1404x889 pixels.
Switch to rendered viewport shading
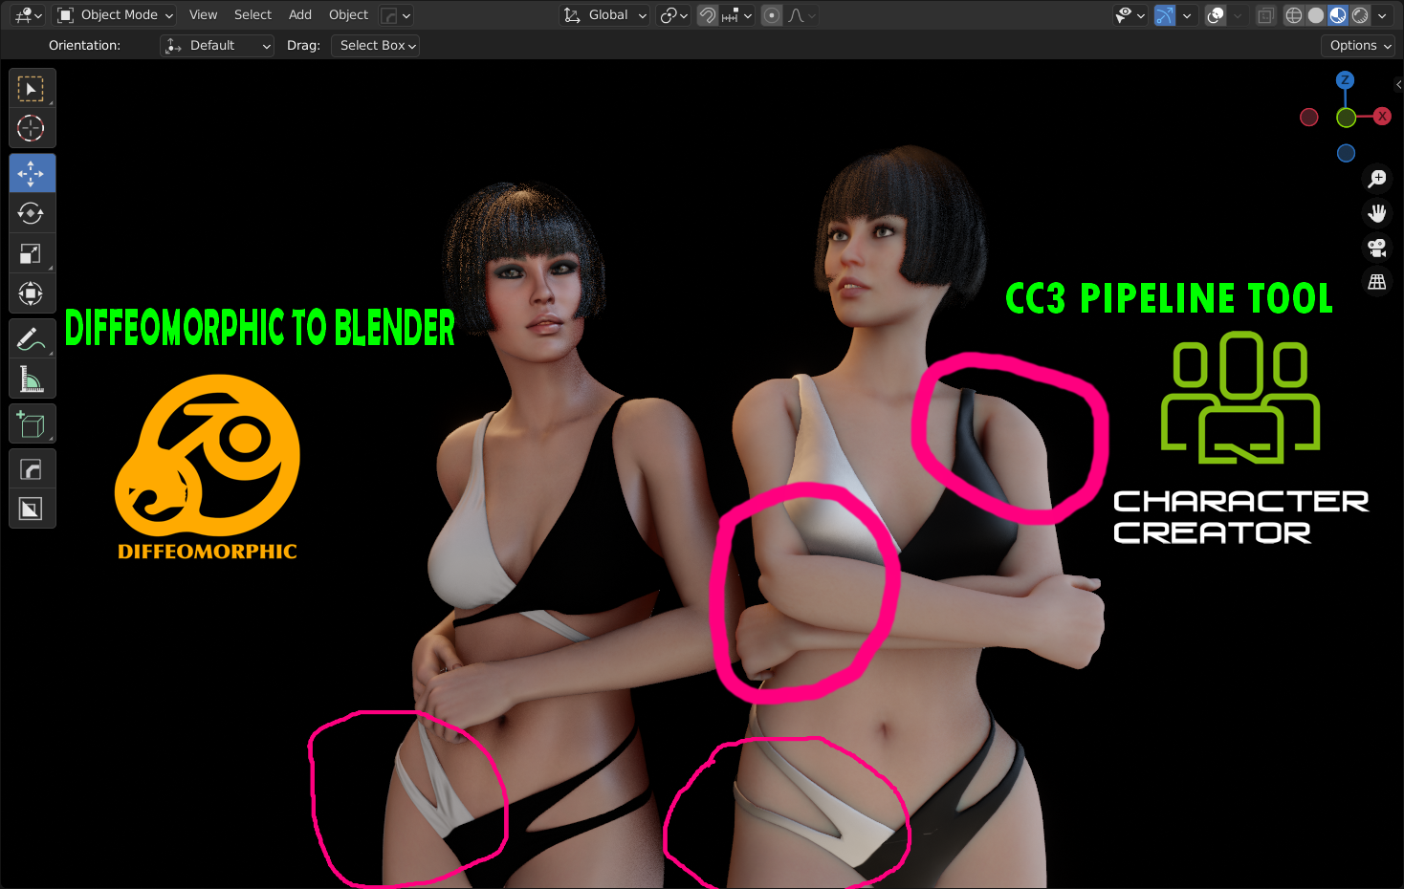(x=1360, y=15)
